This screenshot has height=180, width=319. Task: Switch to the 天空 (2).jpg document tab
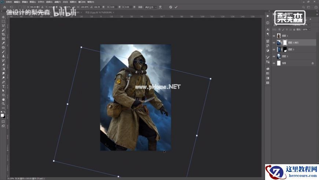click(98, 12)
